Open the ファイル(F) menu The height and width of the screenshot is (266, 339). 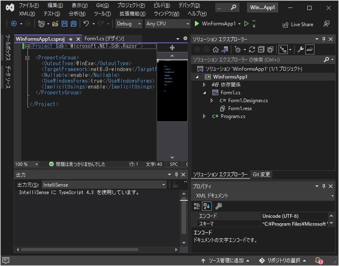29,5
